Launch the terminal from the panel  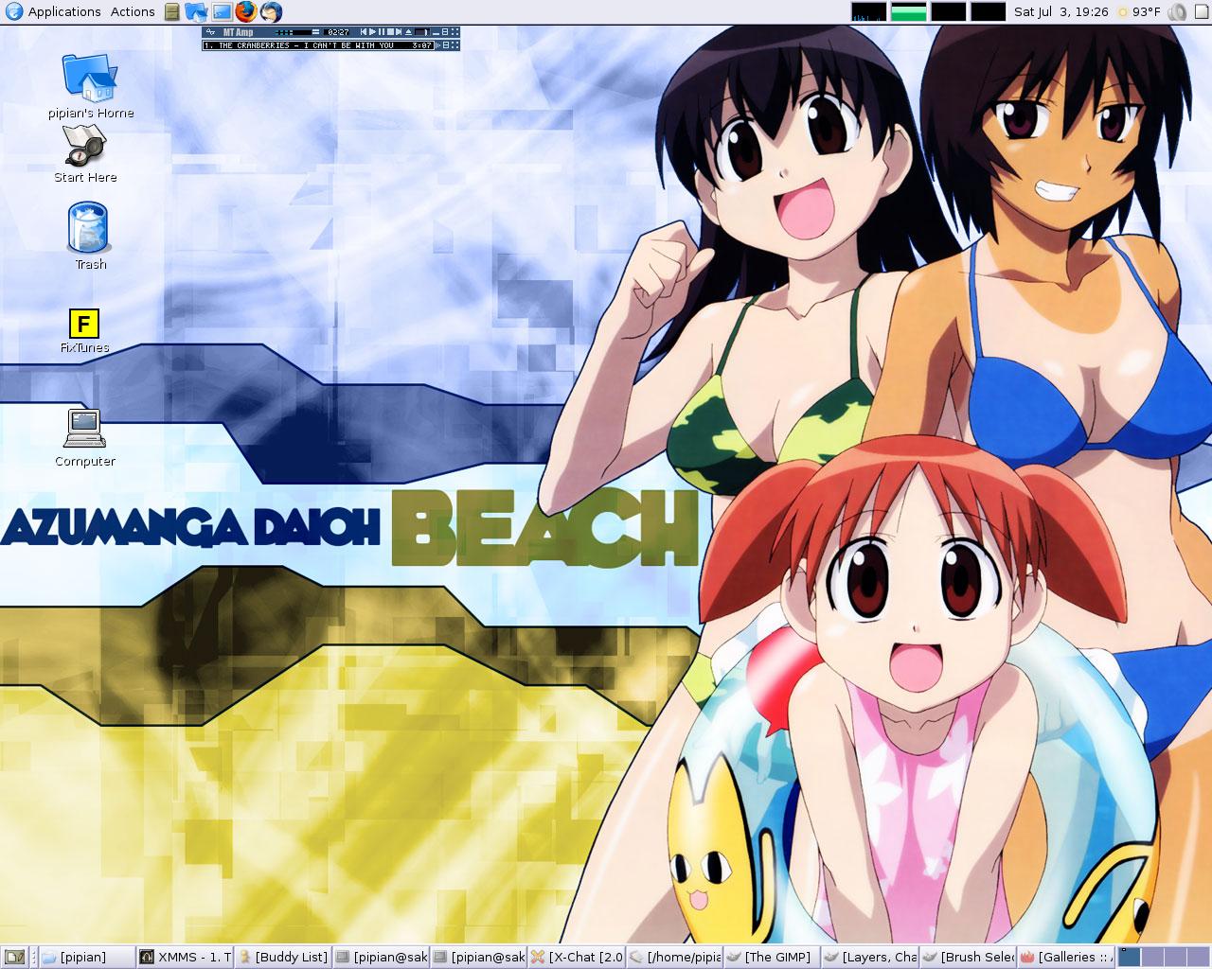pyautogui.click(x=222, y=12)
